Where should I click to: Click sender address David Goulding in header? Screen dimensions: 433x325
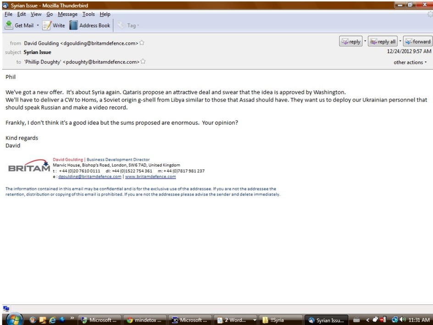click(x=81, y=43)
